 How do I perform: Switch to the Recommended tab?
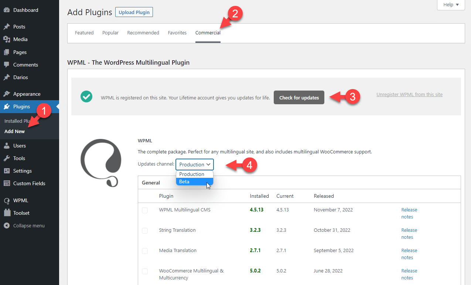[x=143, y=33]
